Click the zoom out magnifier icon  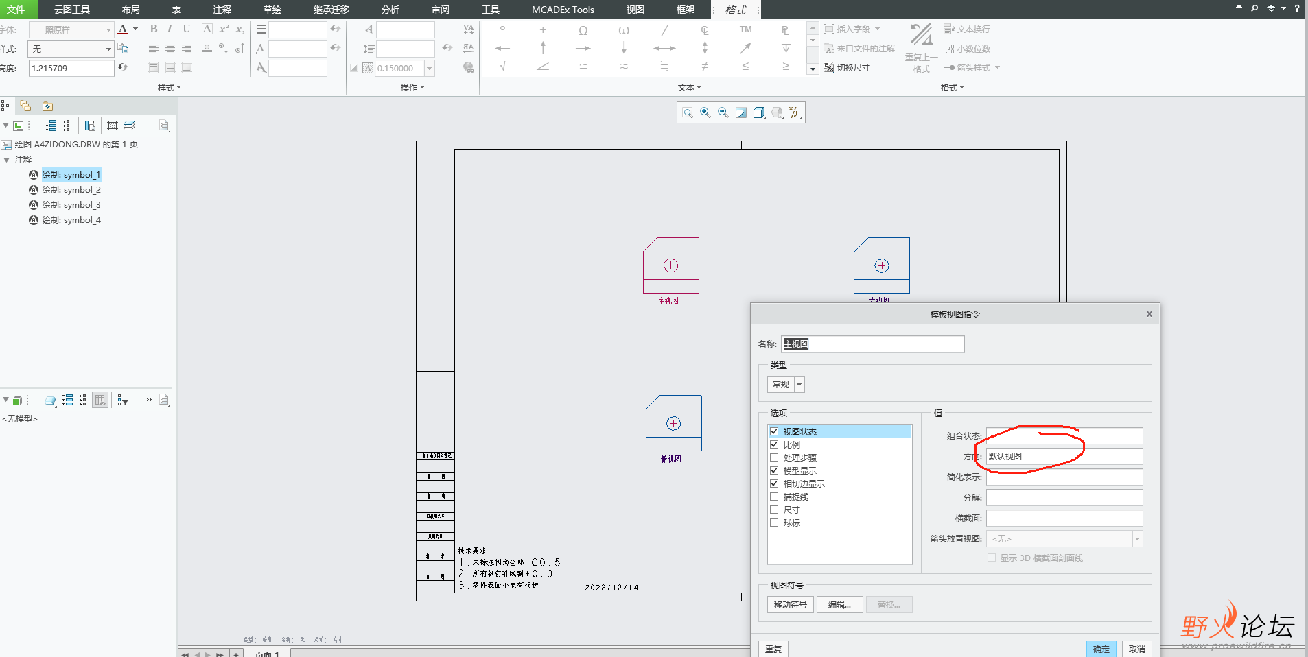tap(723, 112)
